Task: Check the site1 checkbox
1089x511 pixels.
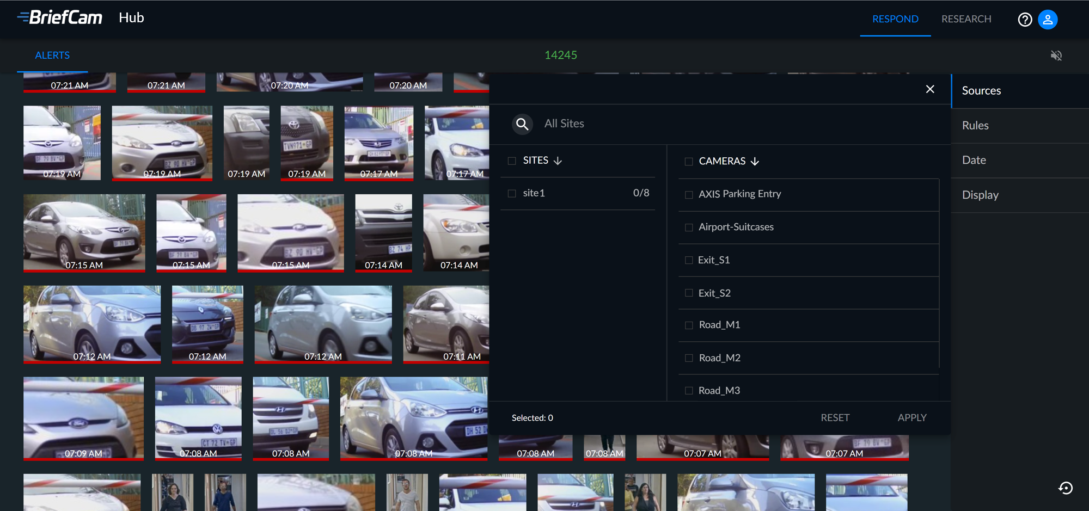Action: (512, 193)
